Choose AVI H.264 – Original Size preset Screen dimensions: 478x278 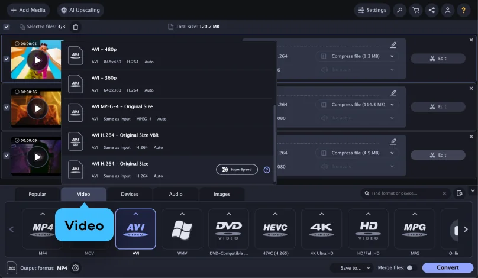(x=167, y=170)
